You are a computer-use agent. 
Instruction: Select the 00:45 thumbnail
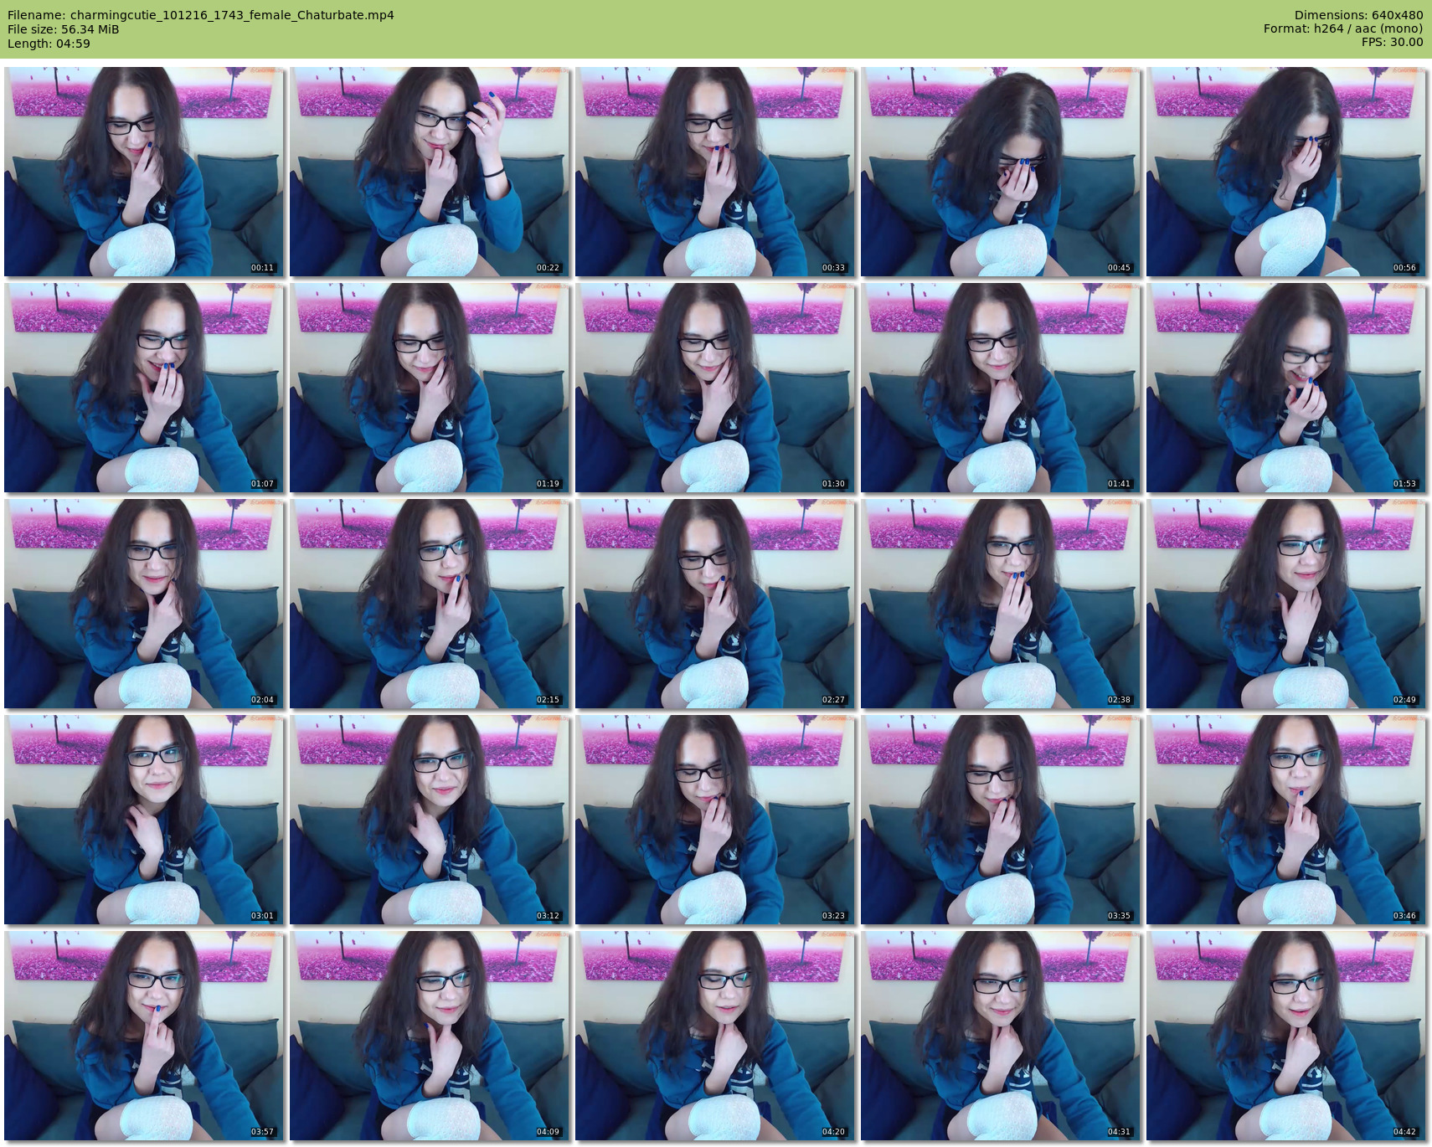1001,172
